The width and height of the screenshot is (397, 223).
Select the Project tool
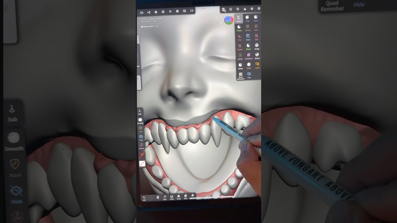(240, 47)
